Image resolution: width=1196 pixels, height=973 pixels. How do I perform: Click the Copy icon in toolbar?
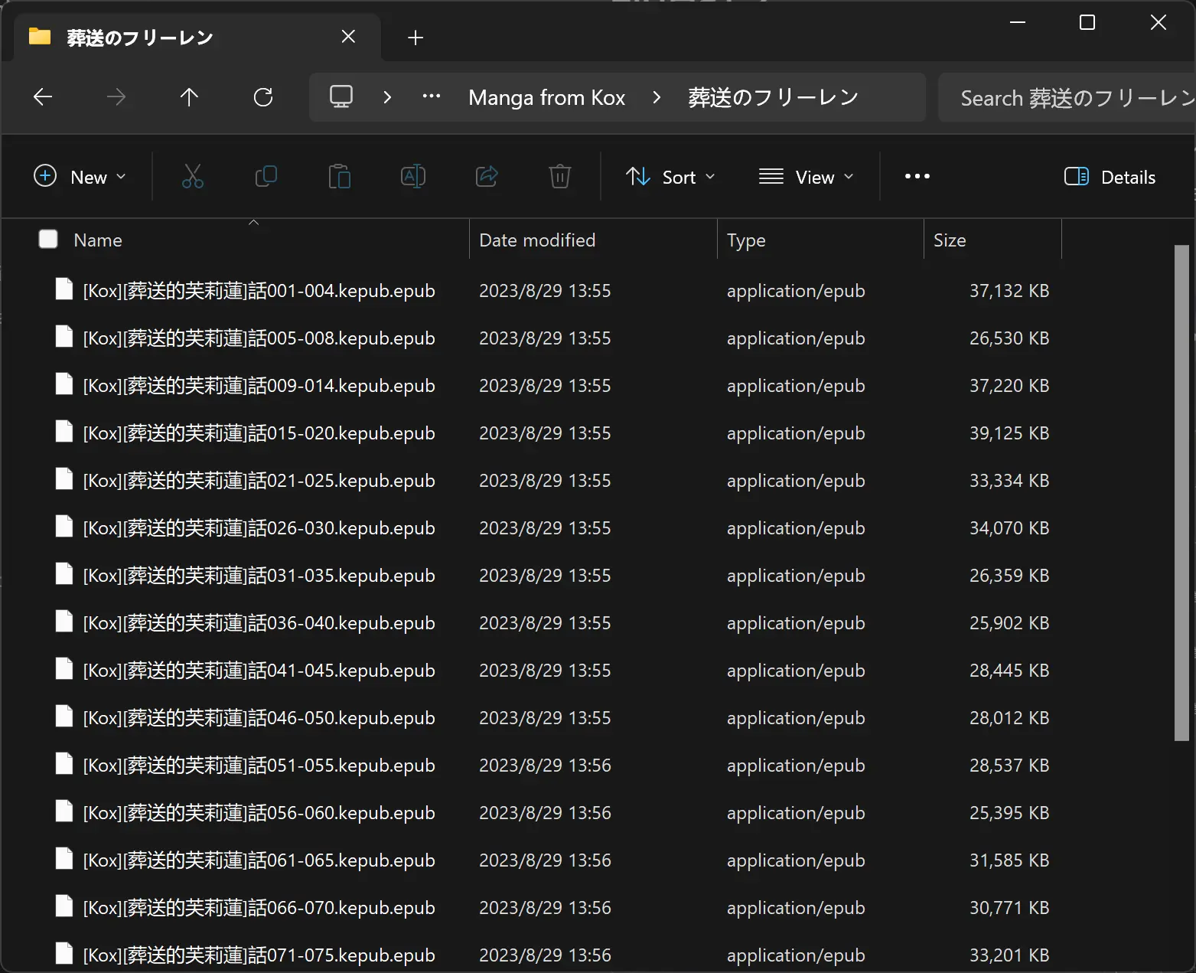click(266, 177)
